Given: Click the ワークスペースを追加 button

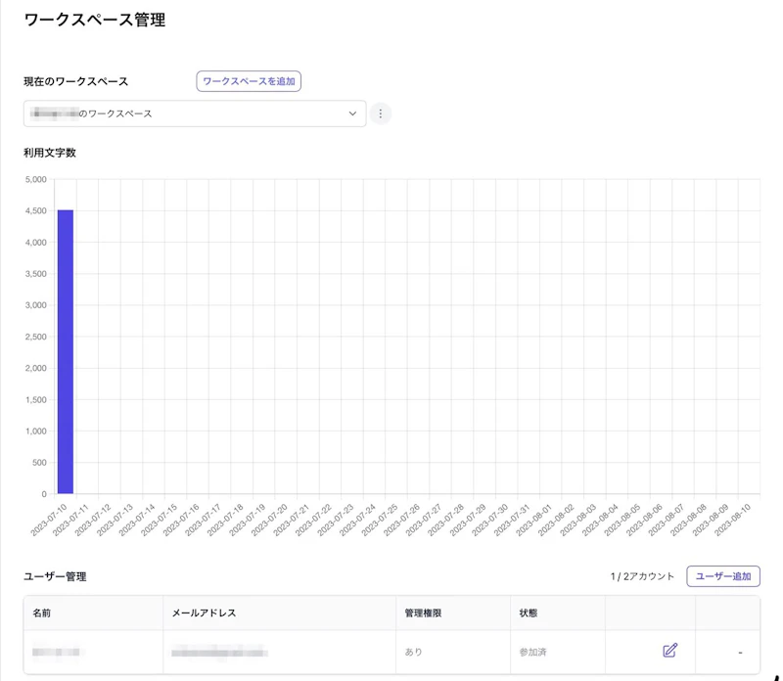Looking at the screenshot, I should click(251, 81).
